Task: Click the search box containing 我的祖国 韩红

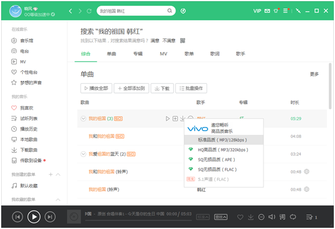Action: point(136,11)
